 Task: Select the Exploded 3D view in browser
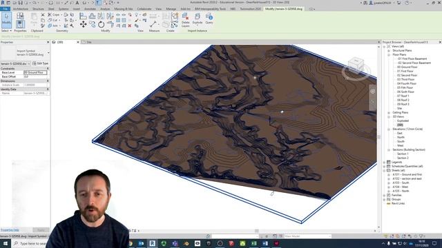coord(403,121)
